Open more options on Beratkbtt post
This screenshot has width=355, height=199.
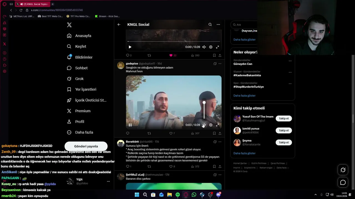(x=220, y=142)
